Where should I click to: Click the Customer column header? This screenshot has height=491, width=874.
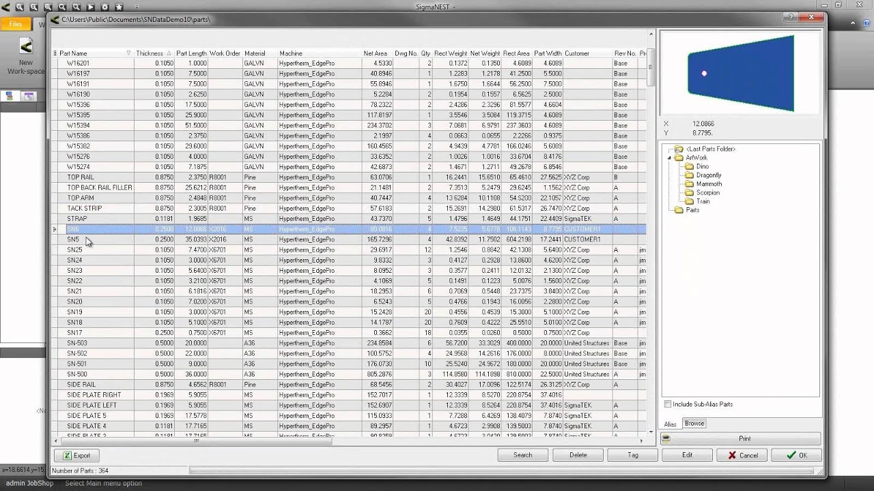point(587,53)
